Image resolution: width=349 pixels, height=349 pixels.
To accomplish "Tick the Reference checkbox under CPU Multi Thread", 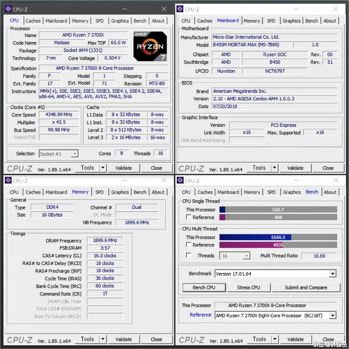I will pyautogui.click(x=188, y=244).
